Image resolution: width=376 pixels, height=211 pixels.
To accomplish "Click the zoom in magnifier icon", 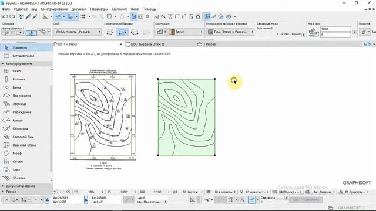I will tap(69, 192).
